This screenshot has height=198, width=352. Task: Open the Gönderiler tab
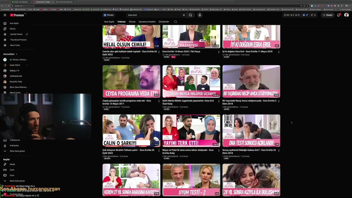pyautogui.click(x=164, y=22)
